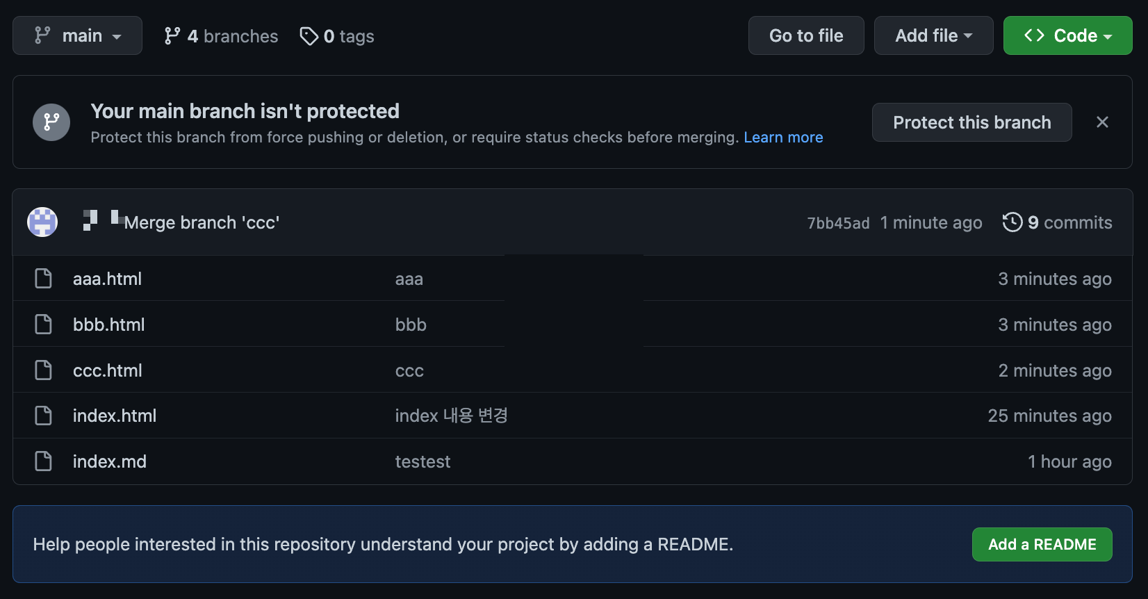Open the Go to file search
This screenshot has width=1148, height=599.
click(x=806, y=35)
